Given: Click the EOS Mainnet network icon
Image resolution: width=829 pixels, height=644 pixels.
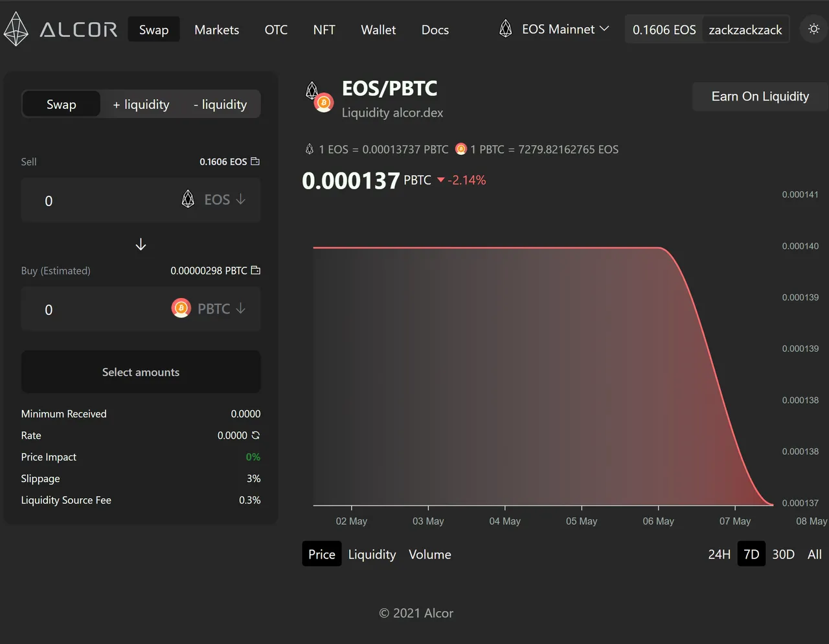Looking at the screenshot, I should point(506,29).
